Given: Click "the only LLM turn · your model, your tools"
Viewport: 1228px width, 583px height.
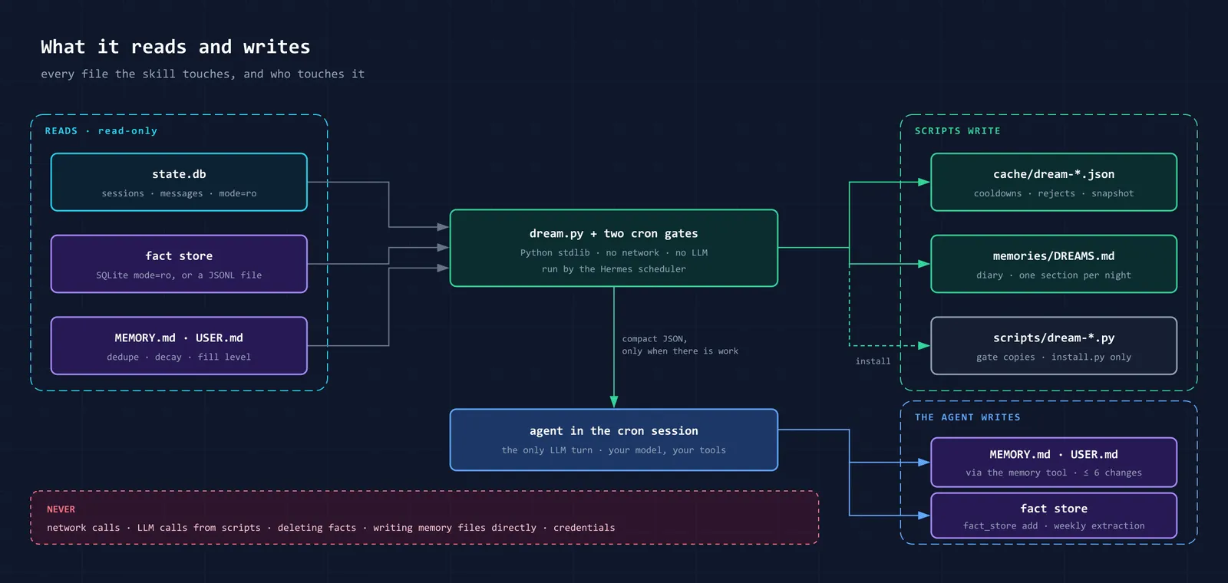Looking at the screenshot, I should coord(614,450).
